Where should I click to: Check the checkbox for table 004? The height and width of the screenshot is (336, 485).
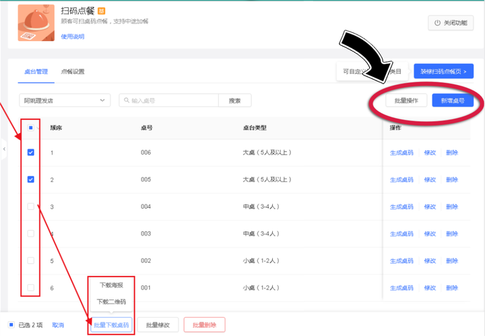[x=31, y=207]
